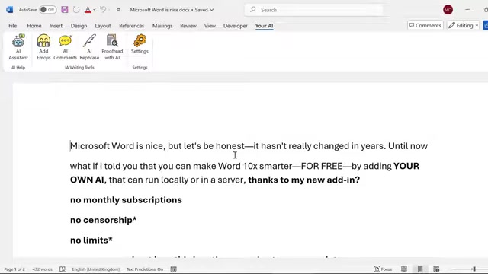Open the AI Assistant robot icon

(x=18, y=47)
